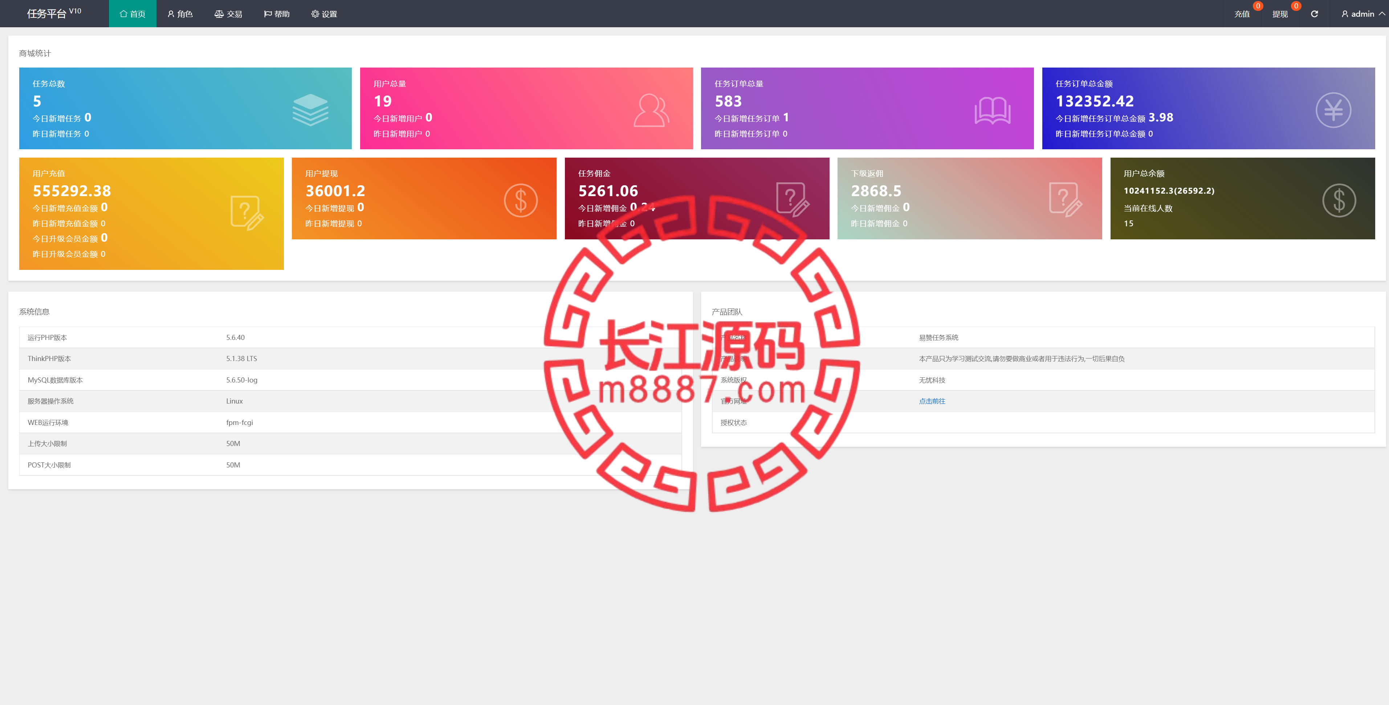Screen dimensions: 1389x705
Task: Click the Linux value cell
Action: click(235, 401)
